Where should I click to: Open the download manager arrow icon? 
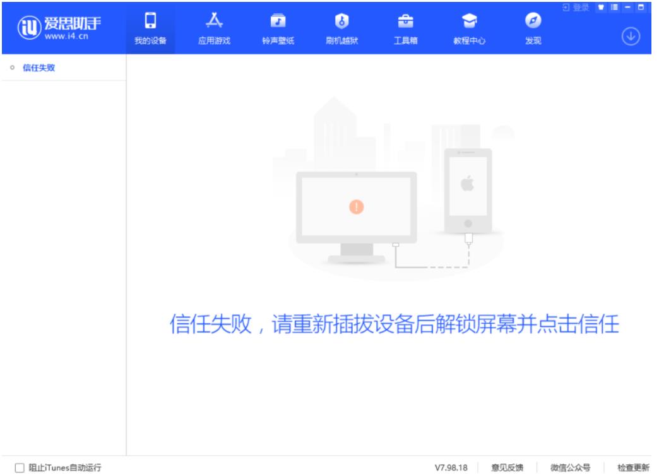click(x=632, y=35)
